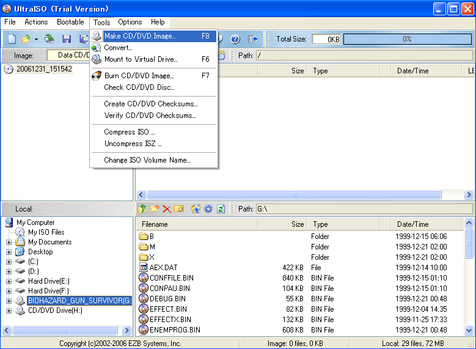Choose Verify CD/DVD Checksums... entry
476x349 pixels.
[x=154, y=116]
